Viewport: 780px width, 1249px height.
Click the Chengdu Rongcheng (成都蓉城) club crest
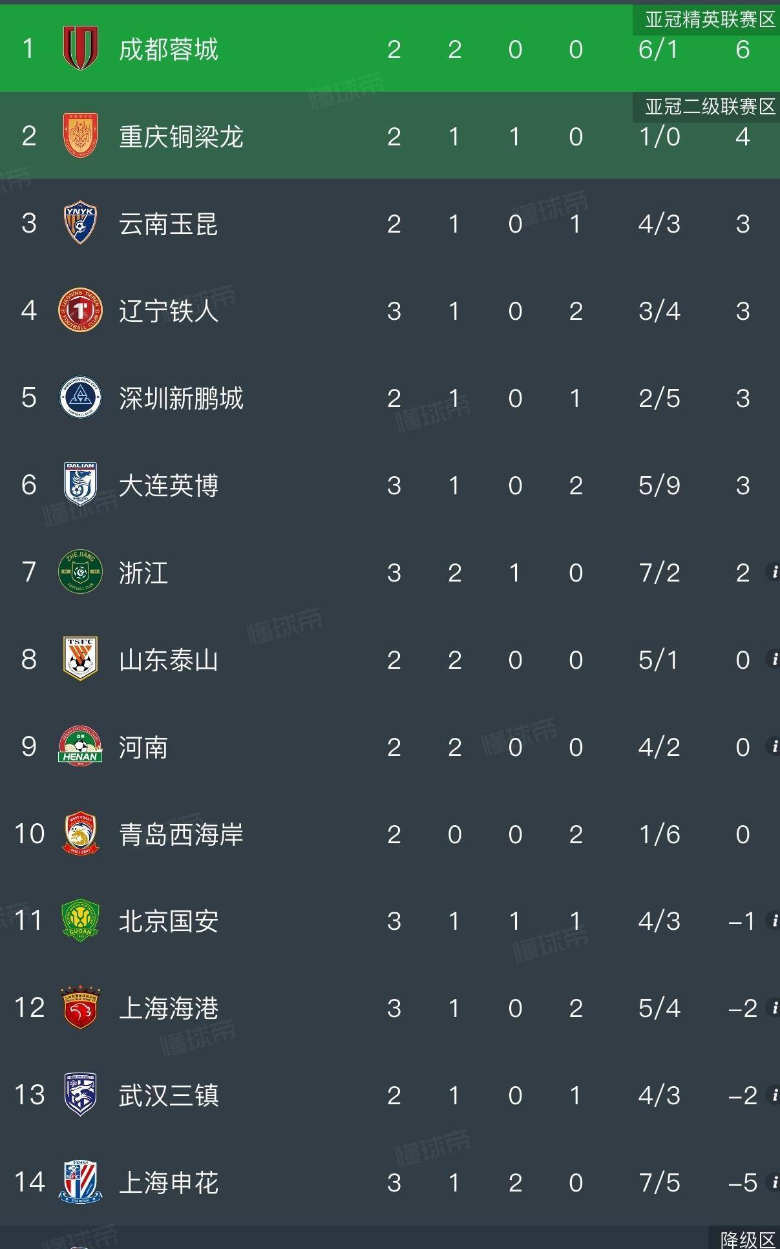[x=80, y=48]
